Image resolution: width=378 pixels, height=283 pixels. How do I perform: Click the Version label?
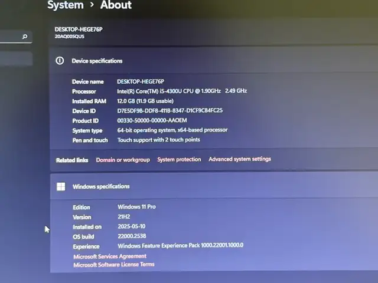point(82,217)
